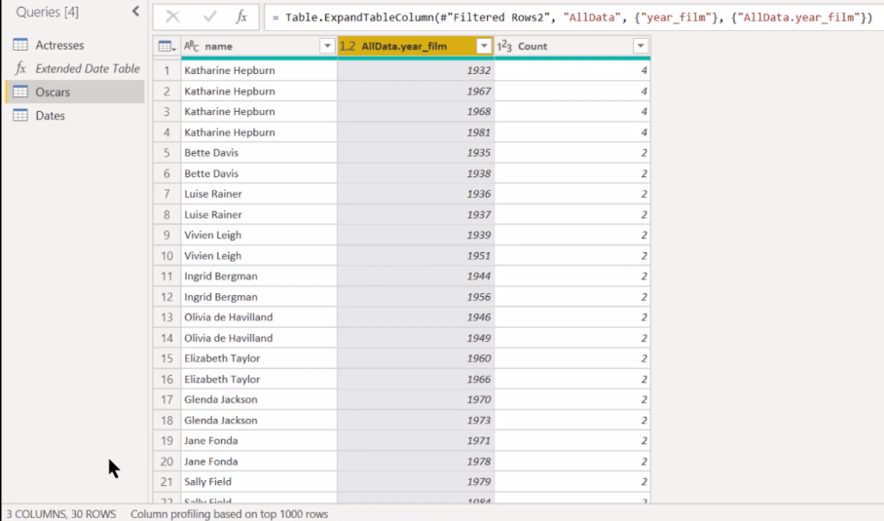
Task: Click the Dates table icon
Action: pos(20,115)
